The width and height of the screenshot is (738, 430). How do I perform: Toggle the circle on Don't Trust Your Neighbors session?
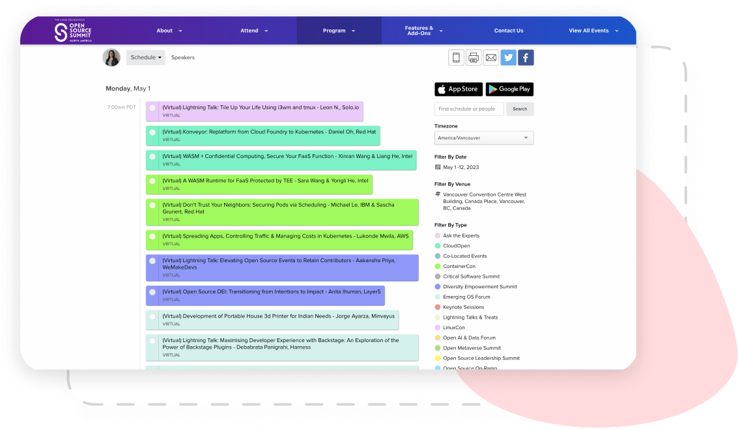pyautogui.click(x=152, y=206)
